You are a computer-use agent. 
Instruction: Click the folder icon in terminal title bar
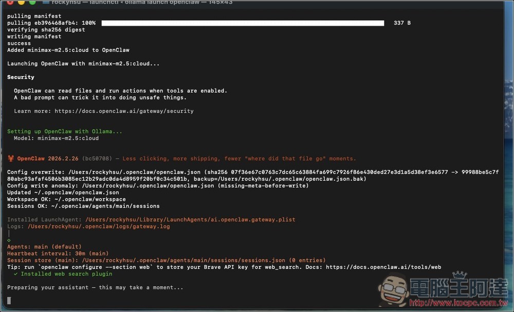[x=46, y=2]
